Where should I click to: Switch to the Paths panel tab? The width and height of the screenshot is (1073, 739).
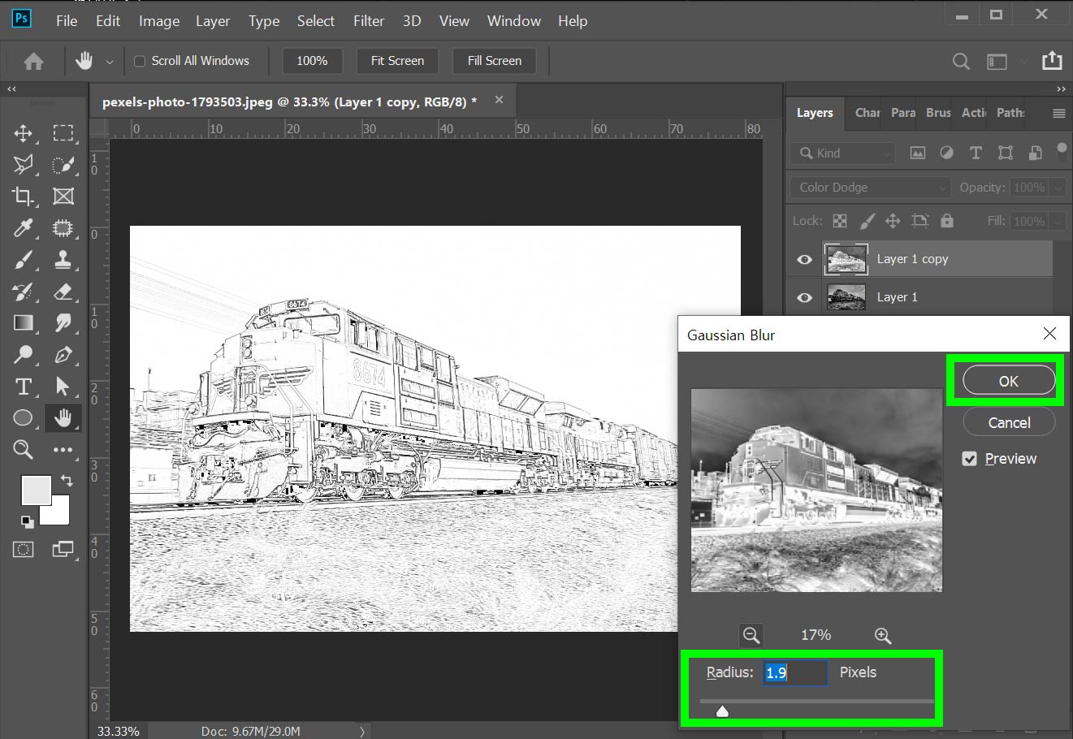pos(1010,113)
